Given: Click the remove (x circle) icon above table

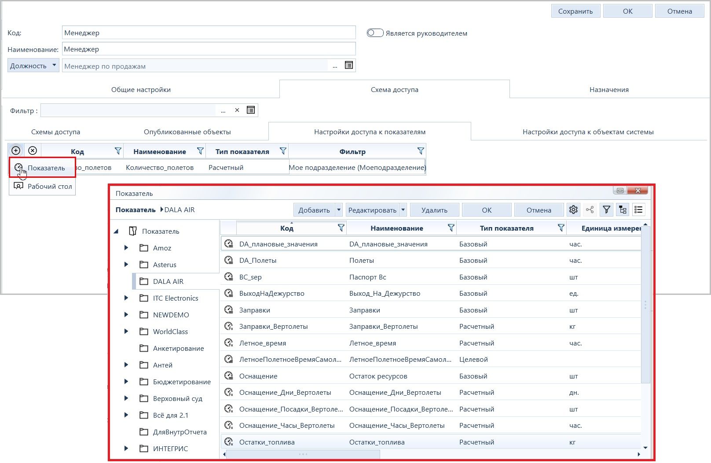Looking at the screenshot, I should [33, 151].
